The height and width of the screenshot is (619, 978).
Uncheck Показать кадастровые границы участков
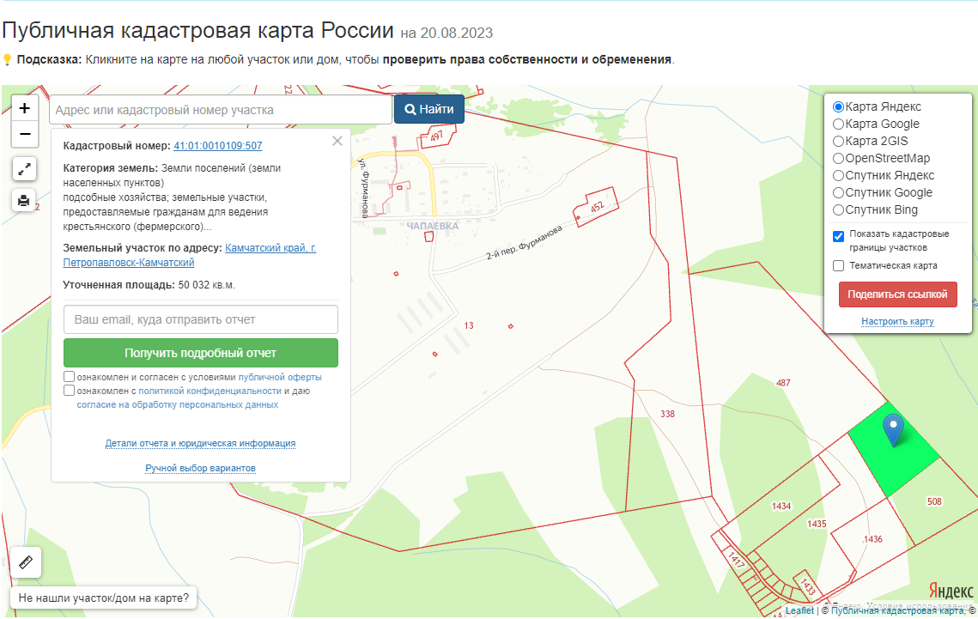[838, 236]
